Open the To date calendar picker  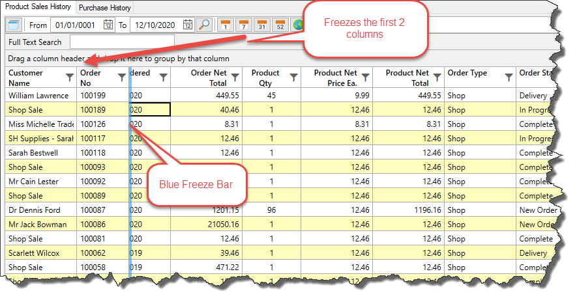(188, 25)
